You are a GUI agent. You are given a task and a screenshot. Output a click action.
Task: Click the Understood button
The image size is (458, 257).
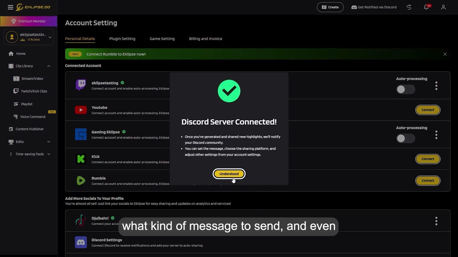(229, 174)
